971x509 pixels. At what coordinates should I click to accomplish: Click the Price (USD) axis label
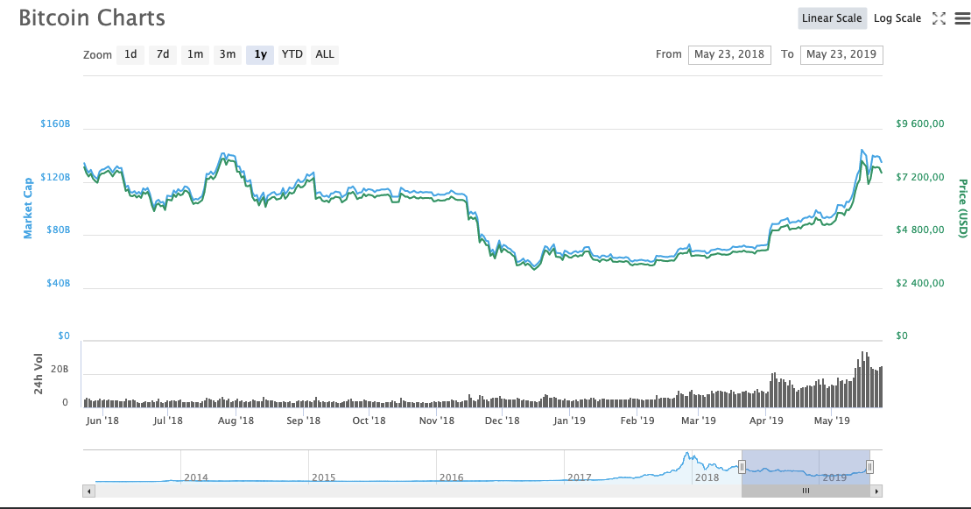963,209
